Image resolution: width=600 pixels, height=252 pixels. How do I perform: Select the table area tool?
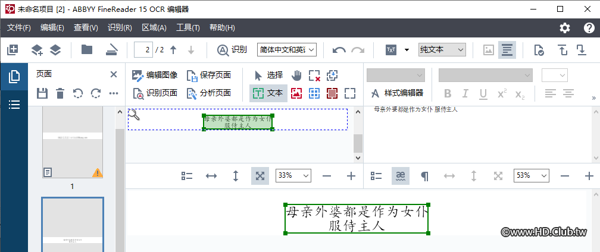click(x=314, y=93)
